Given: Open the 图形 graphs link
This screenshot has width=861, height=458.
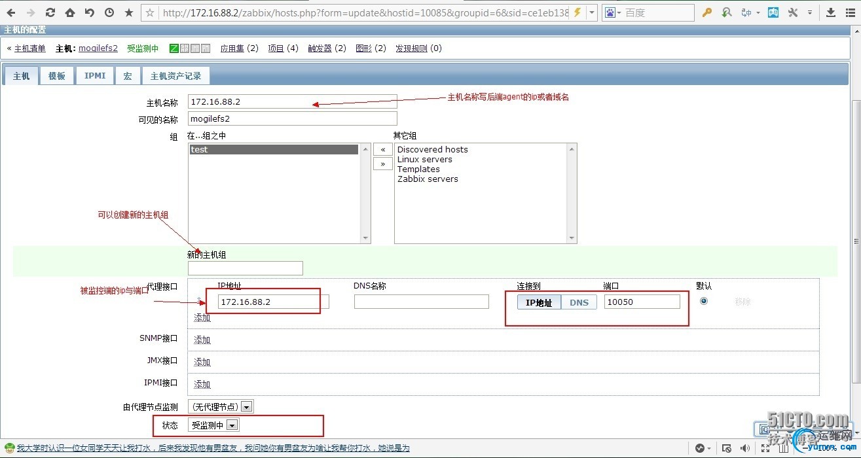Looking at the screenshot, I should [x=363, y=48].
